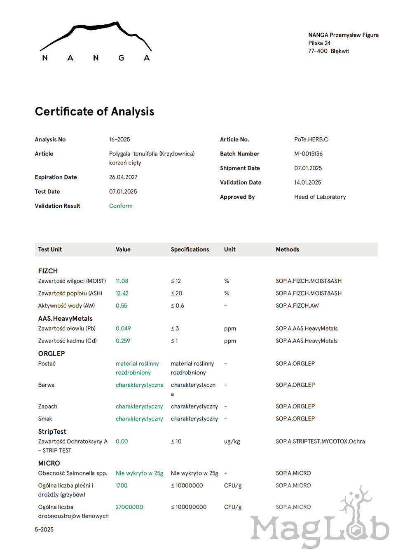Click the Methods column header

[x=288, y=249]
